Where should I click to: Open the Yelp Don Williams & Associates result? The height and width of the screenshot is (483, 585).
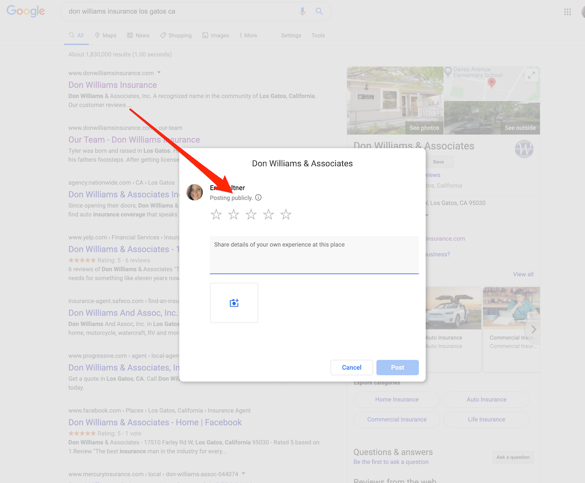coord(124,250)
